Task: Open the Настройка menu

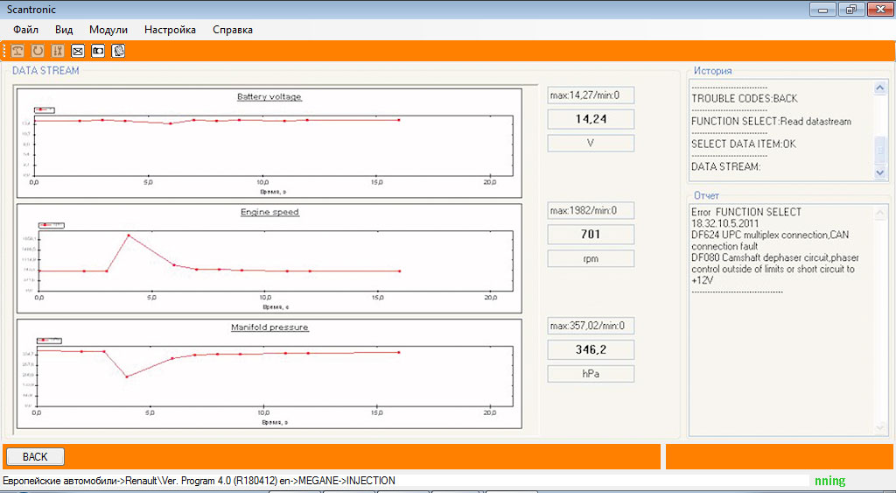Action: 170,30
